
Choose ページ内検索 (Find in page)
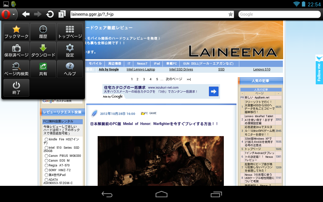[x=16, y=69]
